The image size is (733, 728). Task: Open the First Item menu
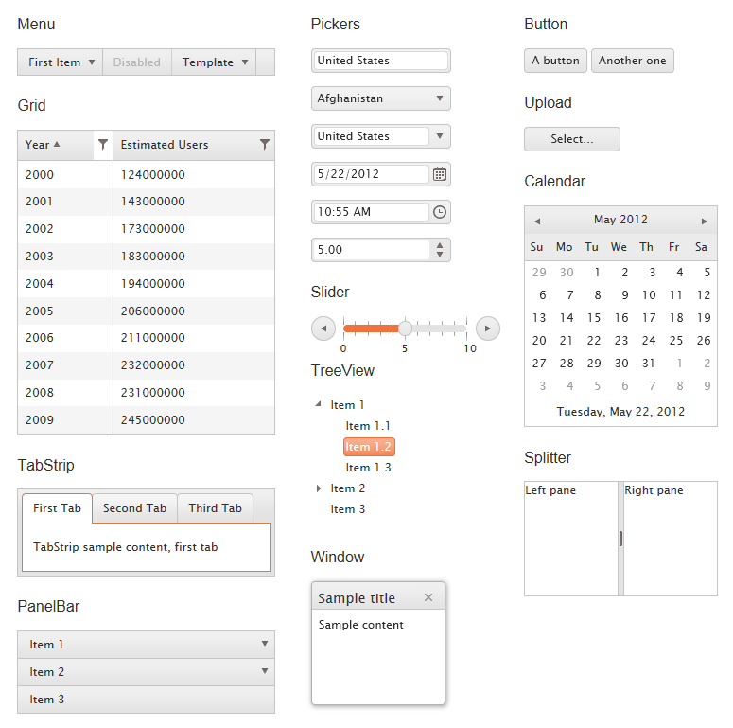(61, 62)
